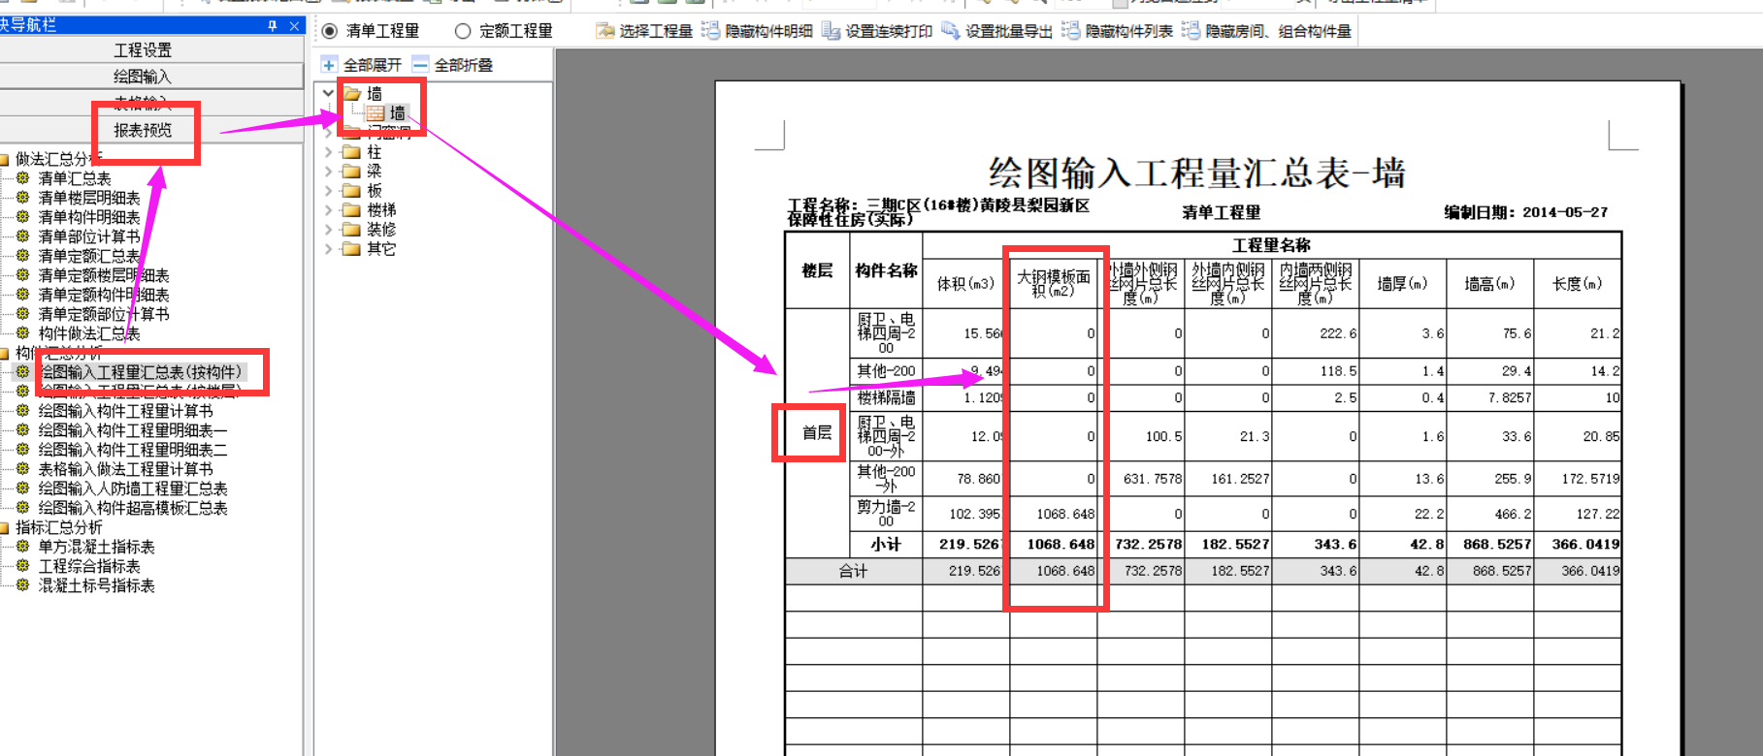Viewport: 1763px width, 756px height.
Task: Open the 表格输入做法工程量计算书 report
Action: (125, 469)
